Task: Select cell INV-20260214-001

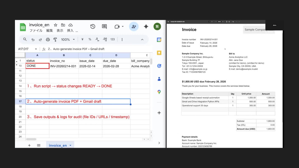Action: tap(64, 66)
